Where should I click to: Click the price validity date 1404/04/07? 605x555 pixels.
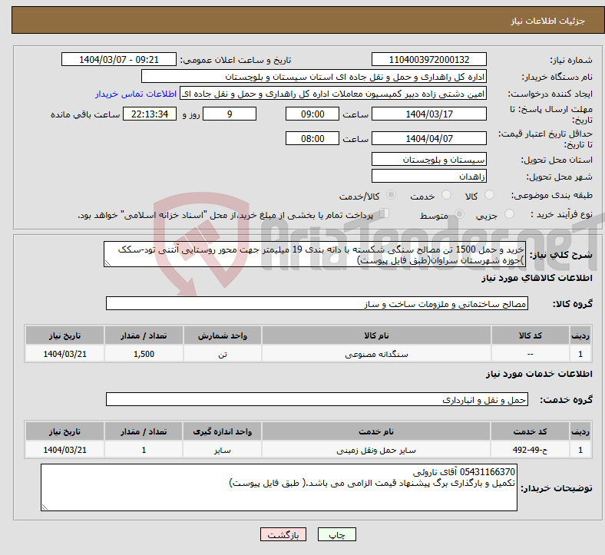(428, 138)
